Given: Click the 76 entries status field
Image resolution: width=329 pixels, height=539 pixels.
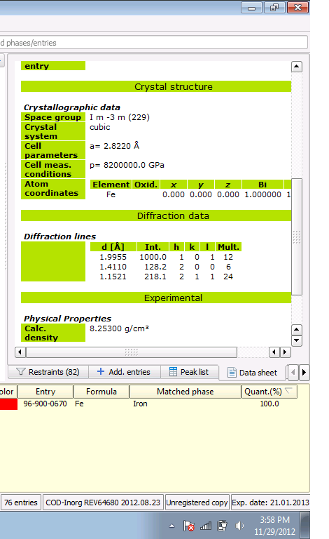Looking at the screenshot, I should coord(21,503).
